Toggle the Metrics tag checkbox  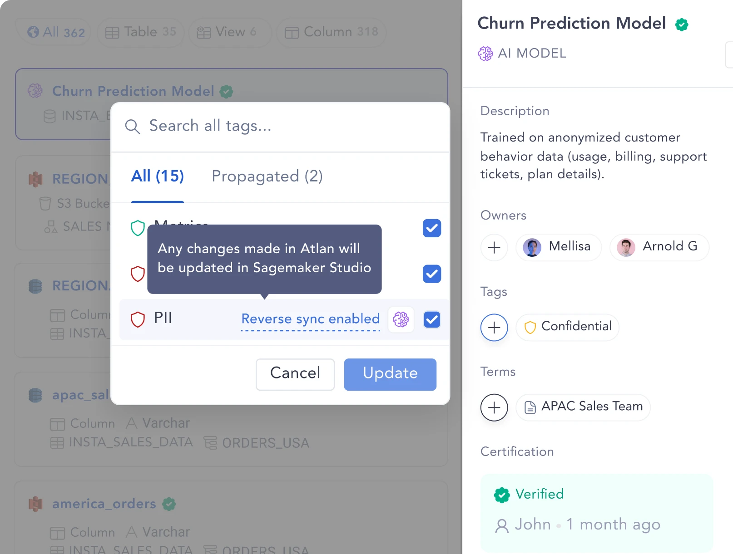pyautogui.click(x=431, y=228)
